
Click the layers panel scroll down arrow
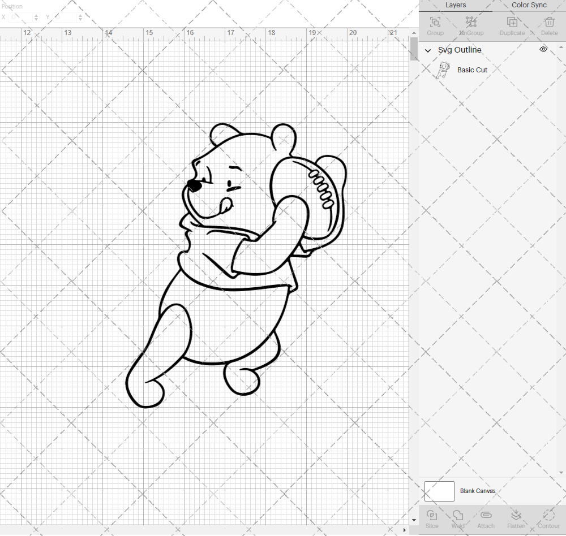[x=560, y=473]
